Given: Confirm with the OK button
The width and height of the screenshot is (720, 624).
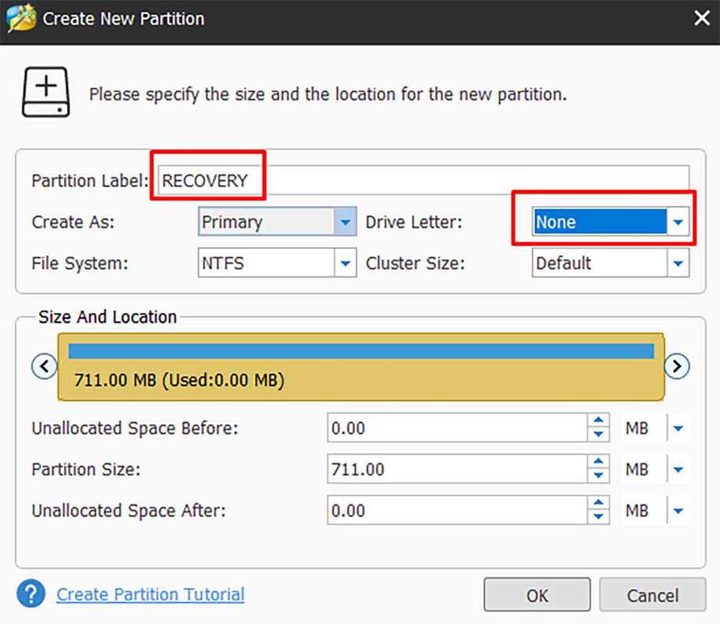Looking at the screenshot, I should 537,595.
